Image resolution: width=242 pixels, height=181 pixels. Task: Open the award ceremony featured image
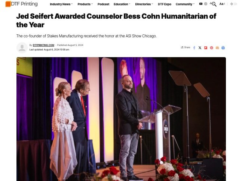coord(121,119)
